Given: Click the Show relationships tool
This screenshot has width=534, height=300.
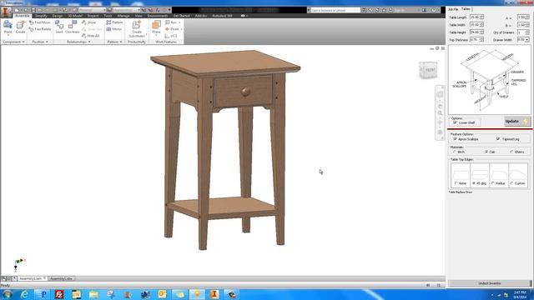Looking at the screenshot, I should (x=89, y=22).
